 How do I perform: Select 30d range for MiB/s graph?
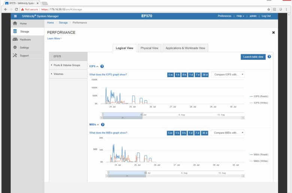204,133
